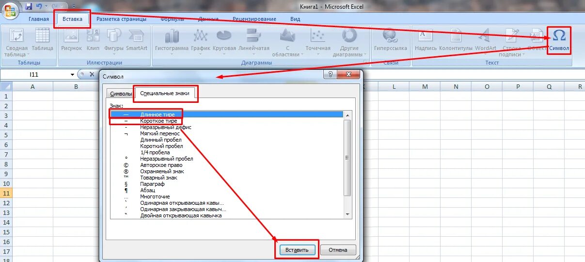Insert a table with the Таблица icon
This screenshot has width=585, height=262.
43,41
